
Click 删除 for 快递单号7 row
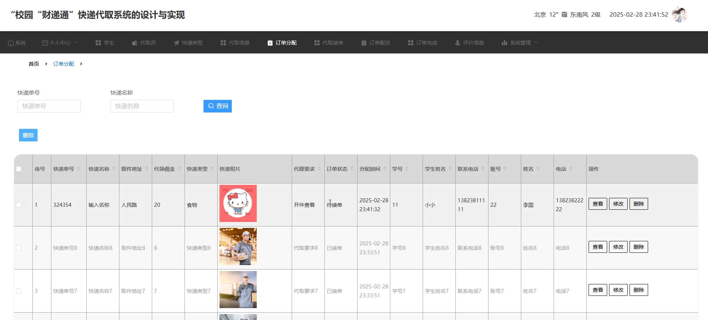pos(639,290)
